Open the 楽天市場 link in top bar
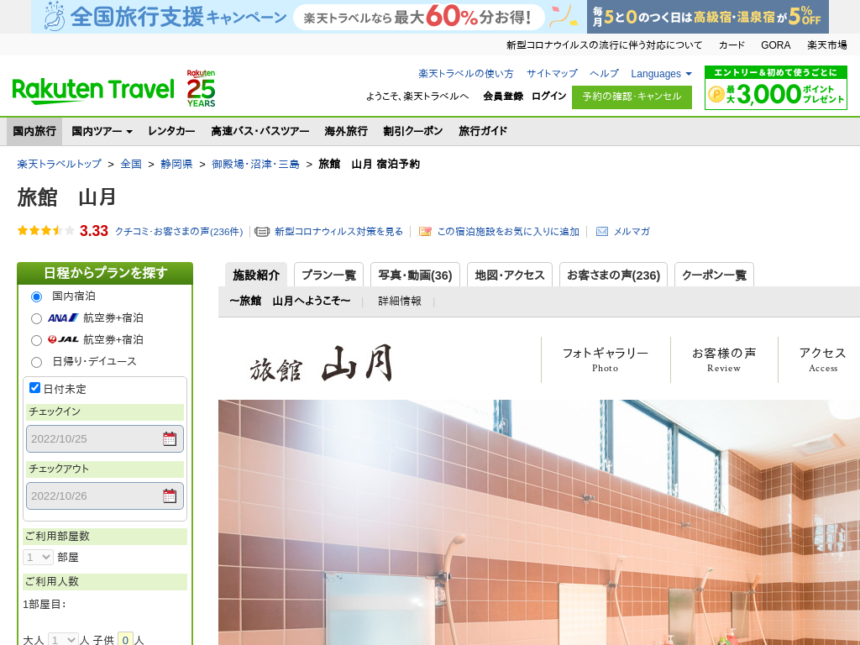 tap(826, 45)
